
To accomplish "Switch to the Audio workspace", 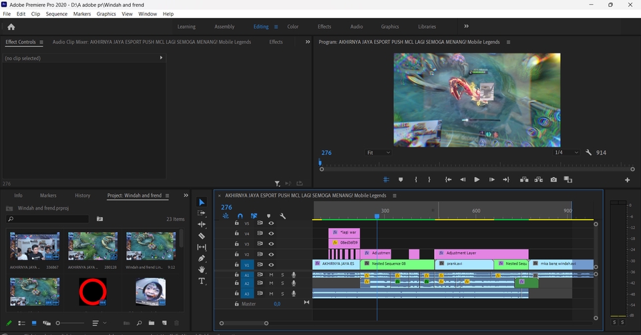I will point(357,27).
